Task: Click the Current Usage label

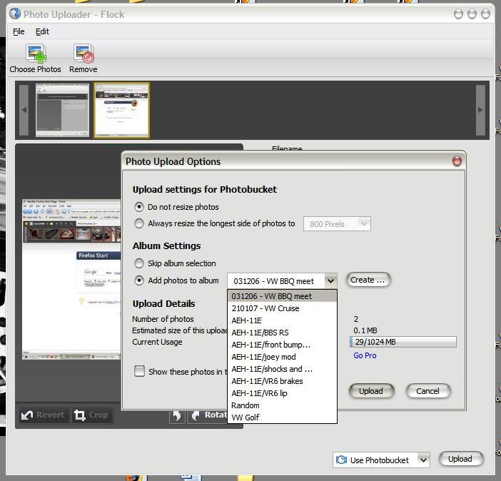Action: (x=157, y=342)
